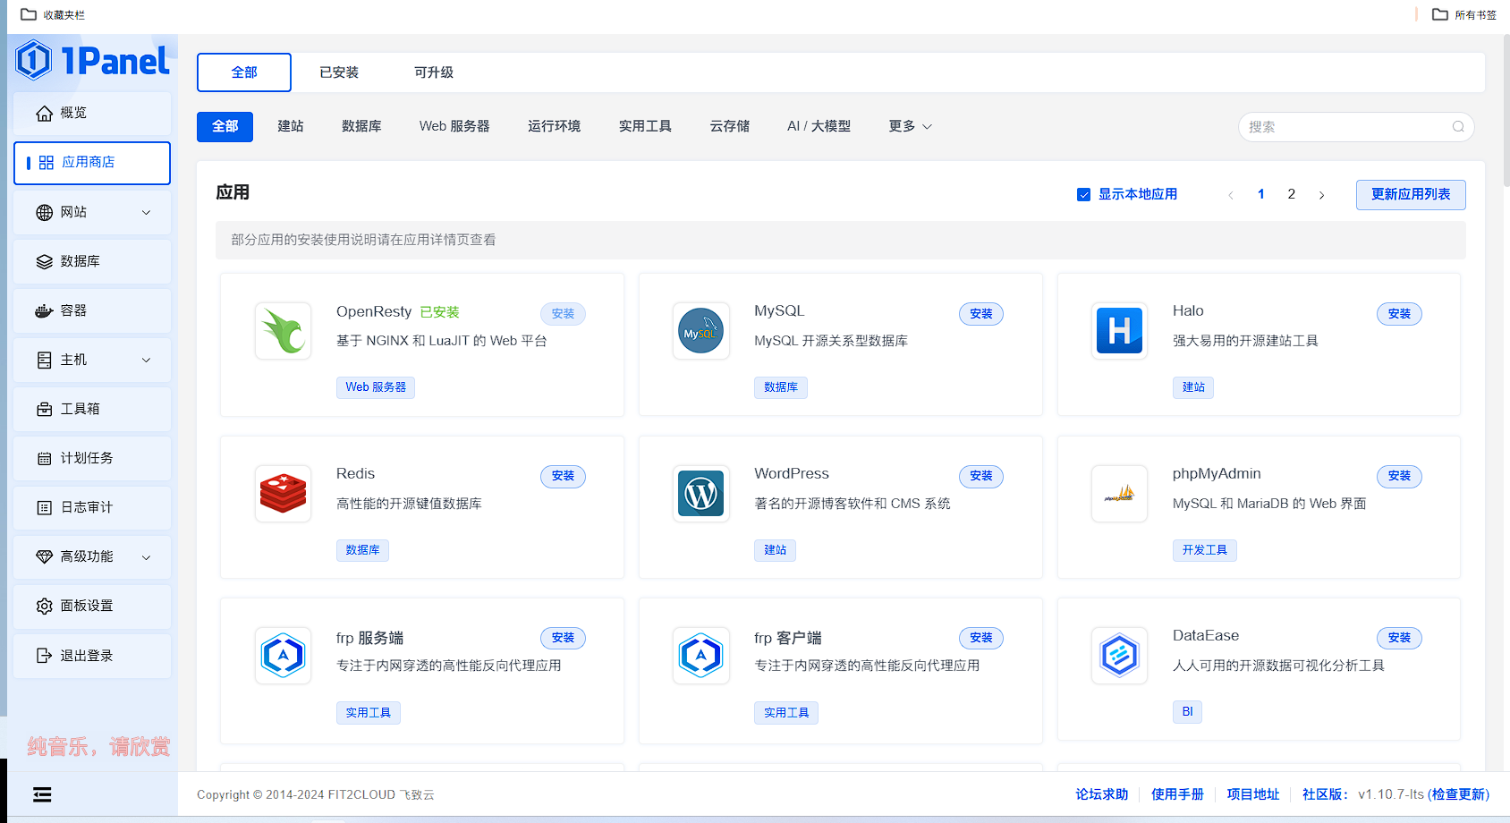Open the 数据库 layers icon in sidebar
This screenshot has height=823, width=1510.
44,261
